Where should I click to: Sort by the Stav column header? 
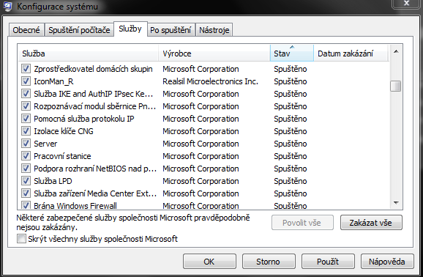click(x=291, y=53)
